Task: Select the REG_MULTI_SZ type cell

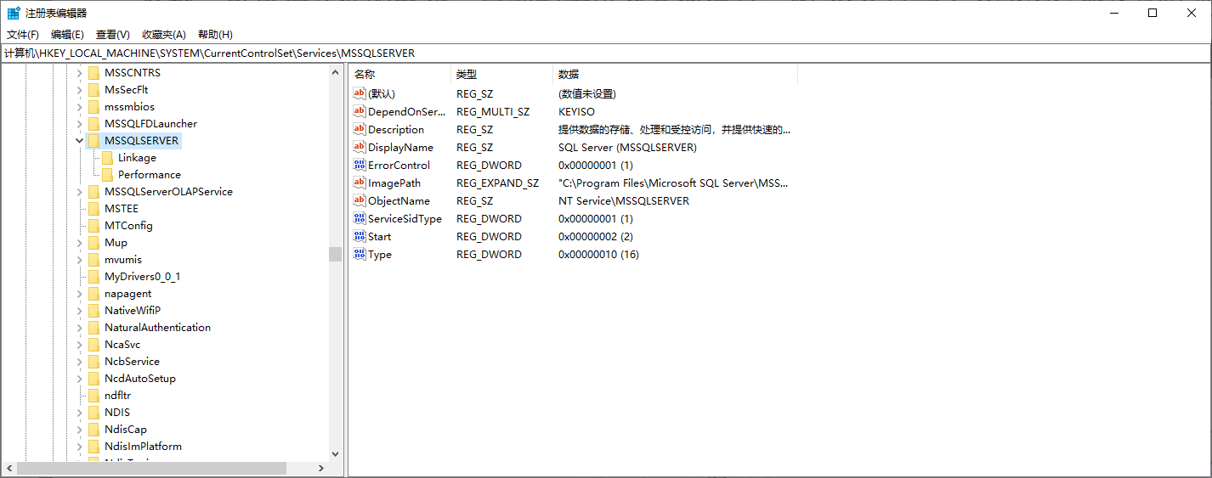Action: [x=493, y=111]
